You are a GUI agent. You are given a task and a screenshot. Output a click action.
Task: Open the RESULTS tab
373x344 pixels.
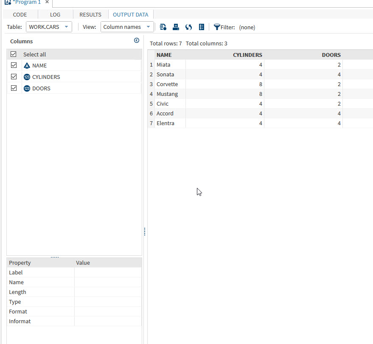90,14
